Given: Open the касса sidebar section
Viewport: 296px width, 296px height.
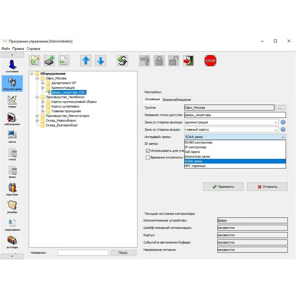Looking at the screenshot, I should [x=12, y=136].
